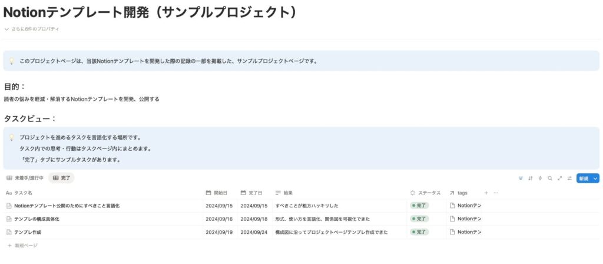Click the ステータス column header
The width and height of the screenshot is (603, 264).
point(427,193)
